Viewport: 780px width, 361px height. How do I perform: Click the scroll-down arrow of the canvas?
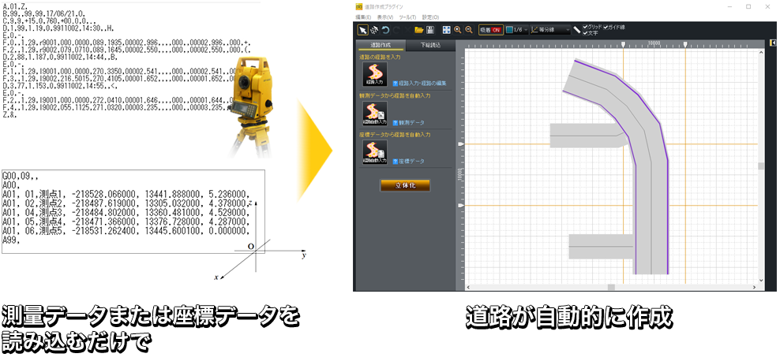pos(760,281)
